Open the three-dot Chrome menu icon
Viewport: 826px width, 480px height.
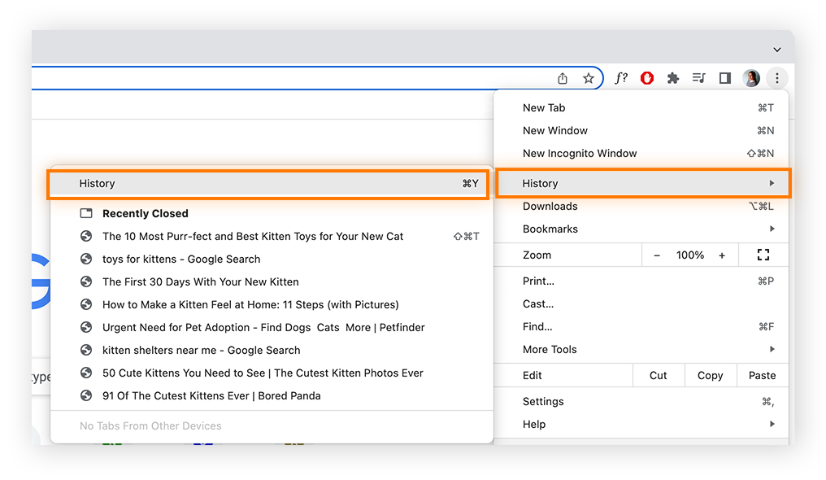click(777, 78)
